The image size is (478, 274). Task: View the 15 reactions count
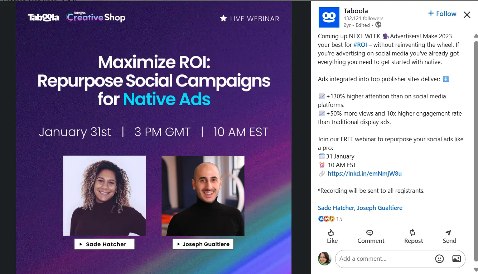(x=339, y=219)
